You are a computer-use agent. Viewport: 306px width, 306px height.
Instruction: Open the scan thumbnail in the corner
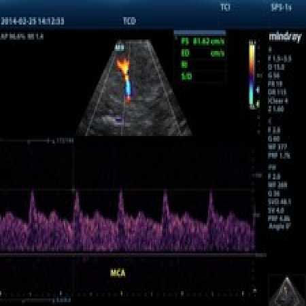pyautogui.click(x=287, y=291)
